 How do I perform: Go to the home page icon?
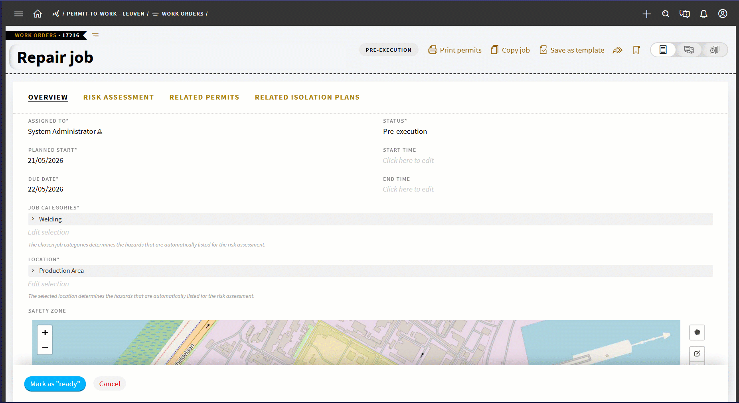[x=38, y=14]
